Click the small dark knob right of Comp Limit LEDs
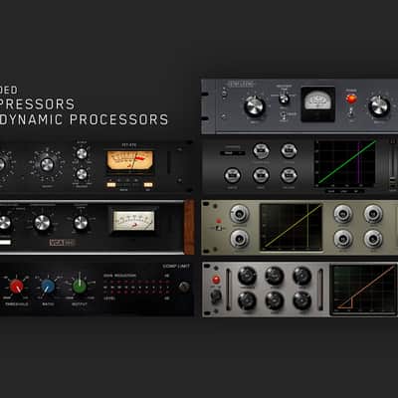This screenshot has width=398, height=398. 184,287
